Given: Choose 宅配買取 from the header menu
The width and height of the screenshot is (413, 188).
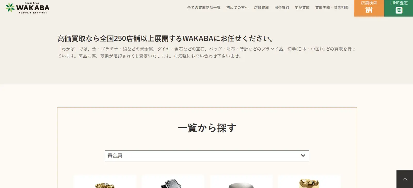Looking at the screenshot, I should coord(302,8).
